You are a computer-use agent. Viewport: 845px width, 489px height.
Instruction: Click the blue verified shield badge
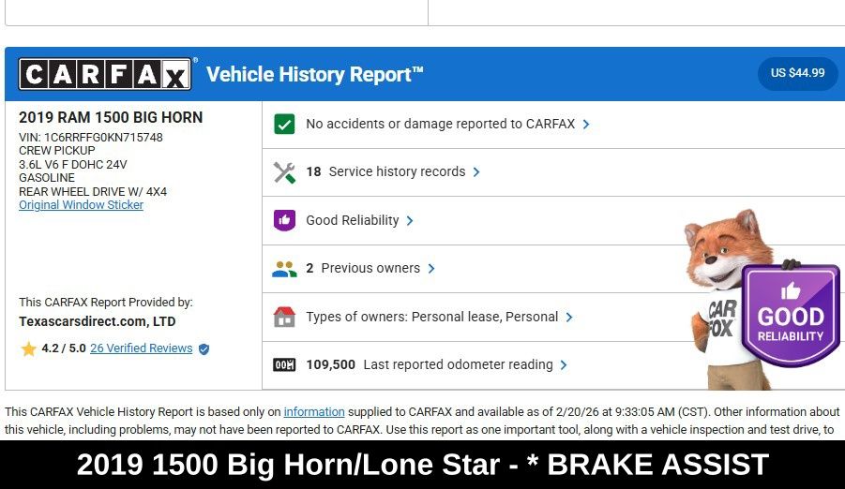coord(204,348)
